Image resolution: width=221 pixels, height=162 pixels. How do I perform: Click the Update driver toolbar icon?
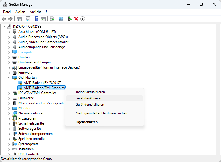52,19
